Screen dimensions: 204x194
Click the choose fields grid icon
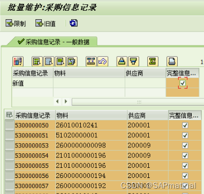18,61
